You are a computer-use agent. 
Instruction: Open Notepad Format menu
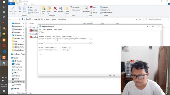49,30
